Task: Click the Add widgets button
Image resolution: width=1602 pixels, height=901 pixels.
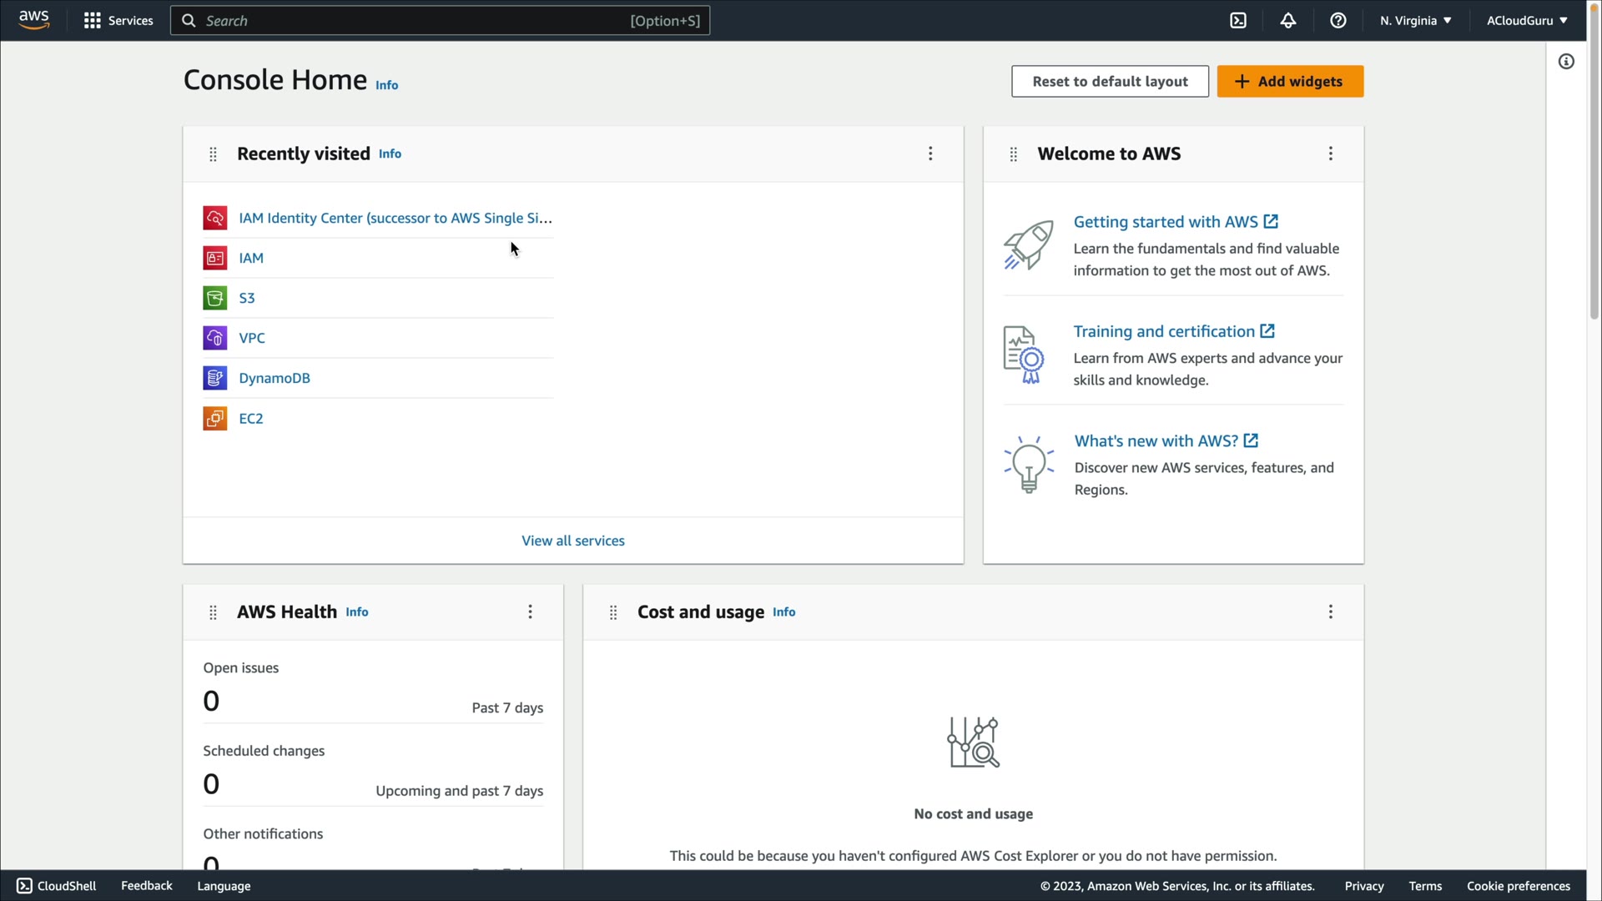Action: 1290,82
